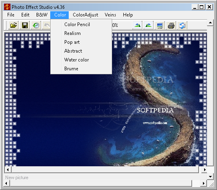Click the bottom window scroll right arrow
This screenshot has height=190, width=217.
pyautogui.click(x=204, y=183)
